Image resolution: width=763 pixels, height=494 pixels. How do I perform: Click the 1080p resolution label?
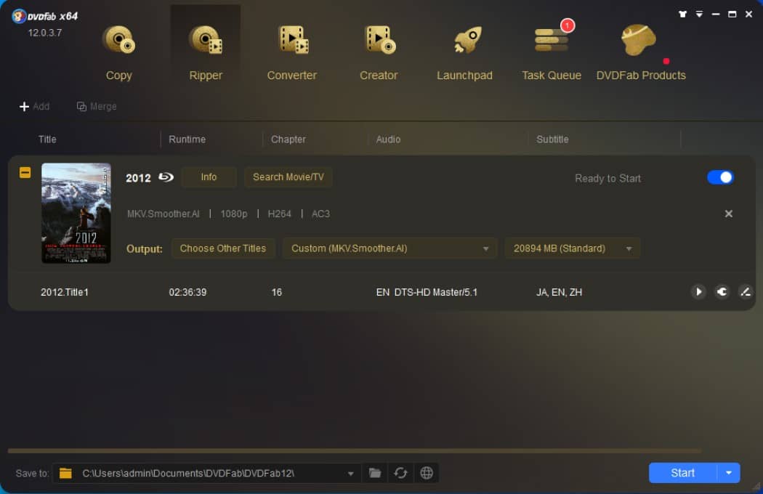pyautogui.click(x=233, y=214)
